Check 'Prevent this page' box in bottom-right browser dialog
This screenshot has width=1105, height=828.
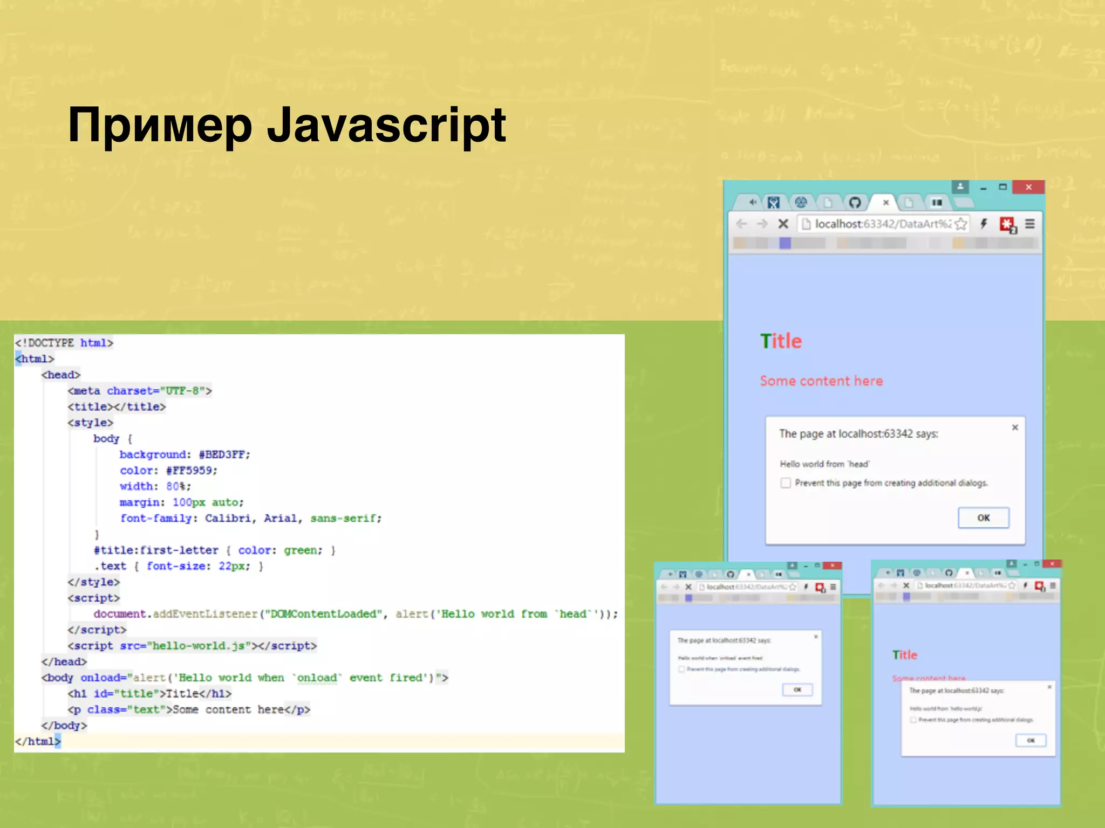click(913, 720)
